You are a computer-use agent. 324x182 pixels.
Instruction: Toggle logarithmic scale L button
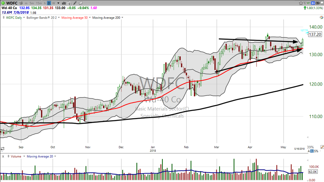pos(312,151)
